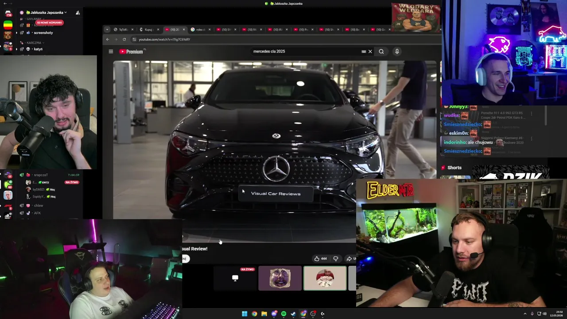Open Spotify from the taskbar
This screenshot has width=567, height=319.
pyautogui.click(x=283, y=314)
